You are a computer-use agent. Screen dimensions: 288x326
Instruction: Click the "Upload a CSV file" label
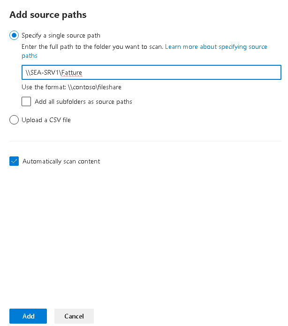click(x=46, y=120)
